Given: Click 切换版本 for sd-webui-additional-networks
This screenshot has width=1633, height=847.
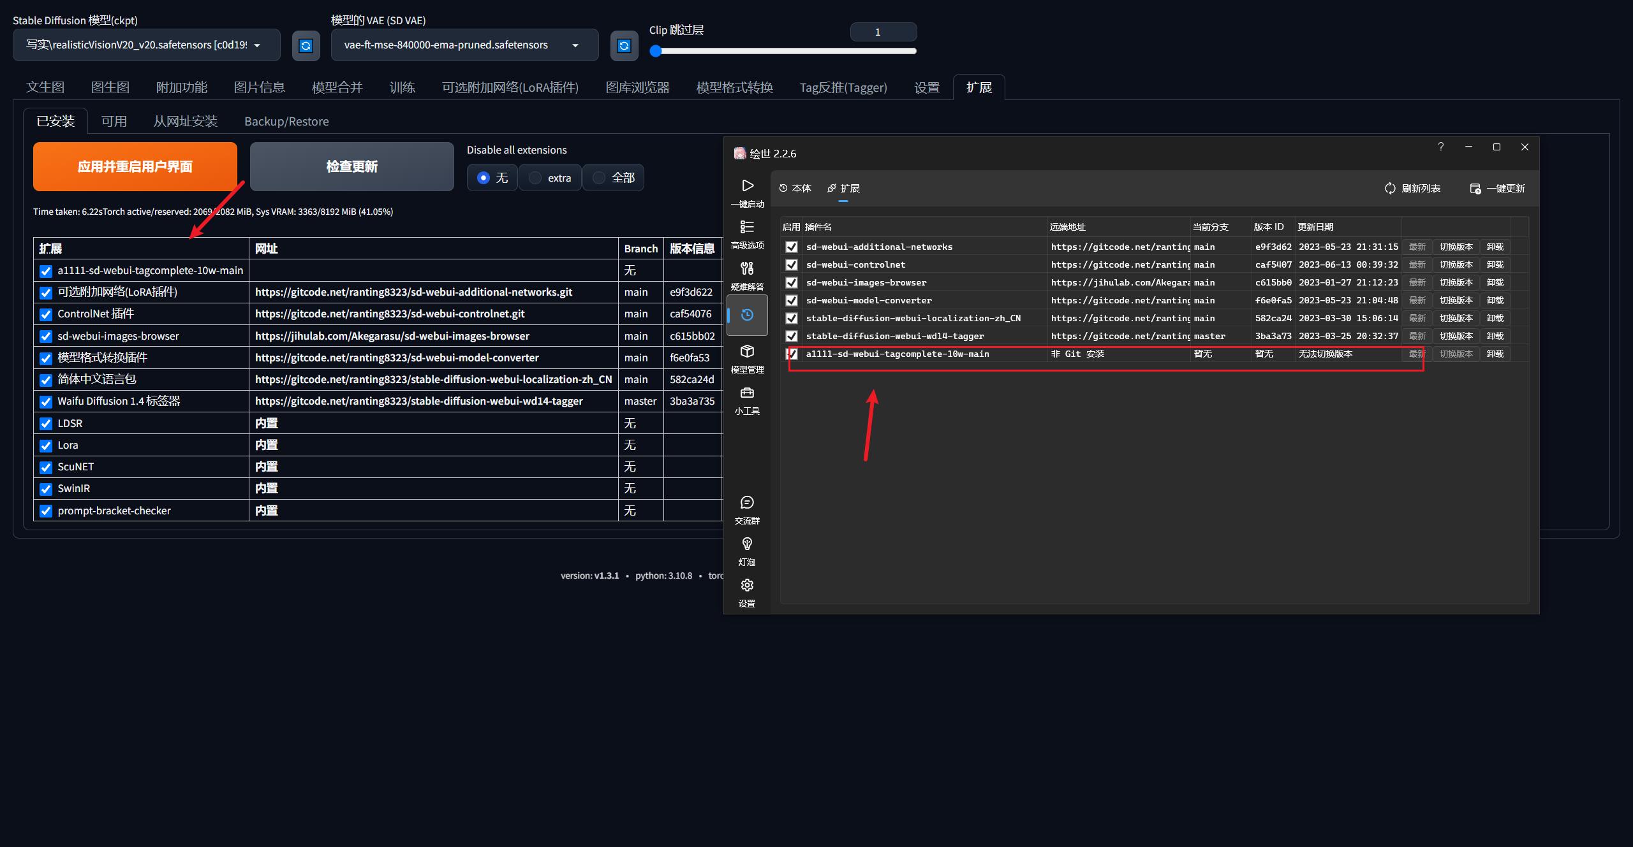Looking at the screenshot, I should 1456,247.
